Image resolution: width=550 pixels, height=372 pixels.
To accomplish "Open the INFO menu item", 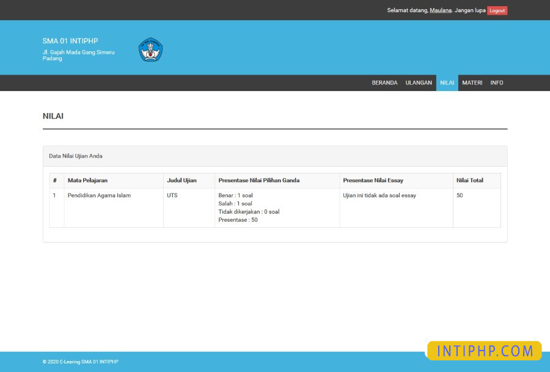I will pyautogui.click(x=497, y=82).
